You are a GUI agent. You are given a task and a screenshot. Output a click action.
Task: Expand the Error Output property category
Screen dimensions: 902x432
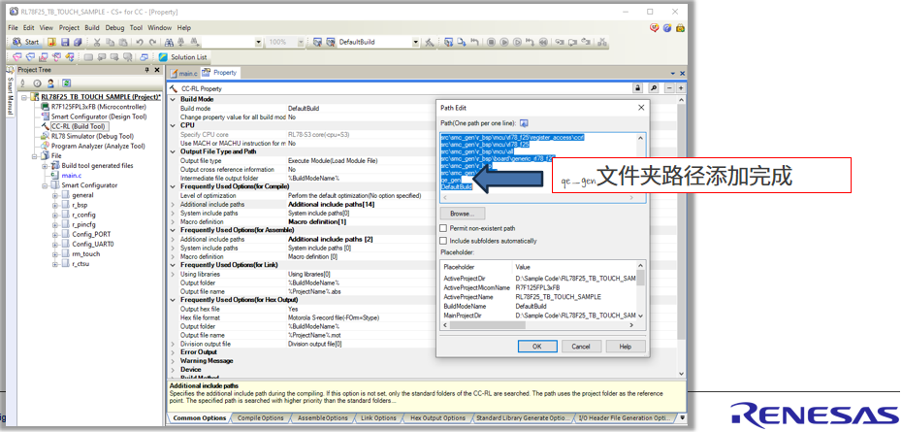pyautogui.click(x=174, y=352)
